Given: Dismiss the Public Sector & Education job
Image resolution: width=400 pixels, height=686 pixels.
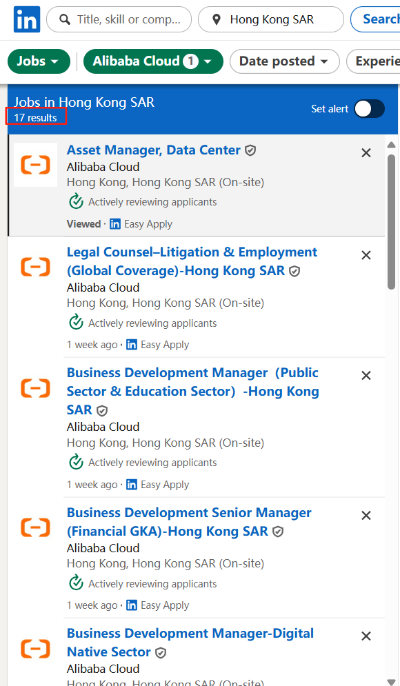Looking at the screenshot, I should [366, 375].
